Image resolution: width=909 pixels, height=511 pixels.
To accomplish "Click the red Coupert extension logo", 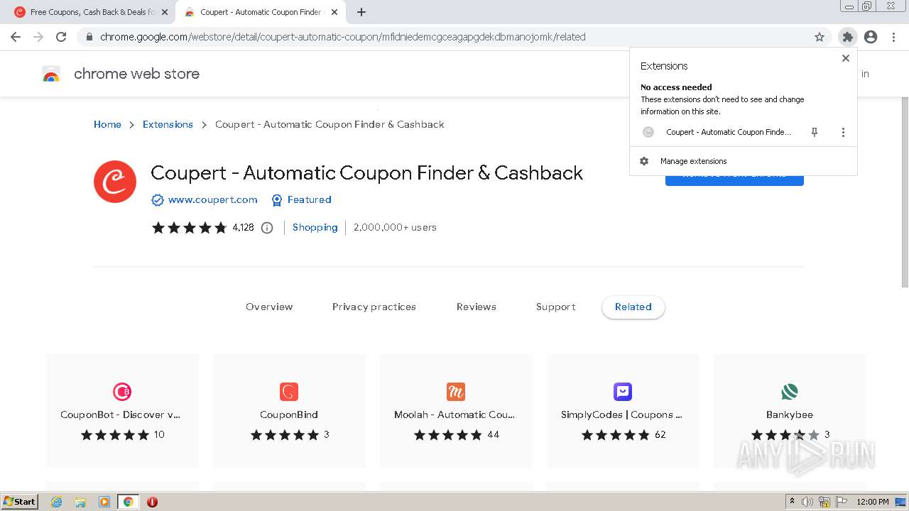I will pyautogui.click(x=115, y=182).
